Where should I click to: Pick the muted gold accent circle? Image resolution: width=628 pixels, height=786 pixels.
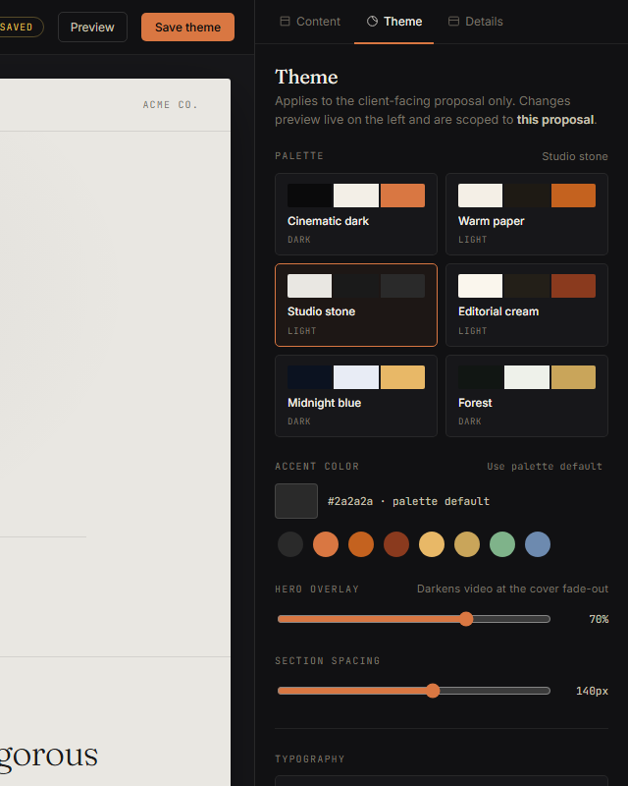point(467,544)
